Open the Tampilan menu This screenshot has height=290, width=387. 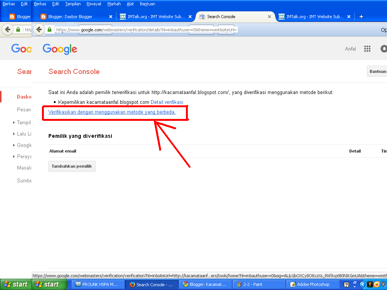click(x=73, y=4)
